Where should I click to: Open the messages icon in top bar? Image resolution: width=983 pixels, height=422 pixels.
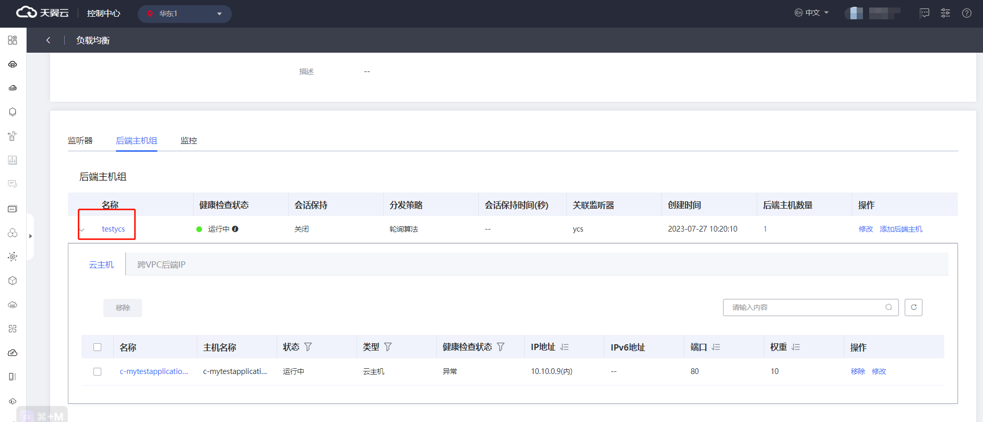point(924,14)
